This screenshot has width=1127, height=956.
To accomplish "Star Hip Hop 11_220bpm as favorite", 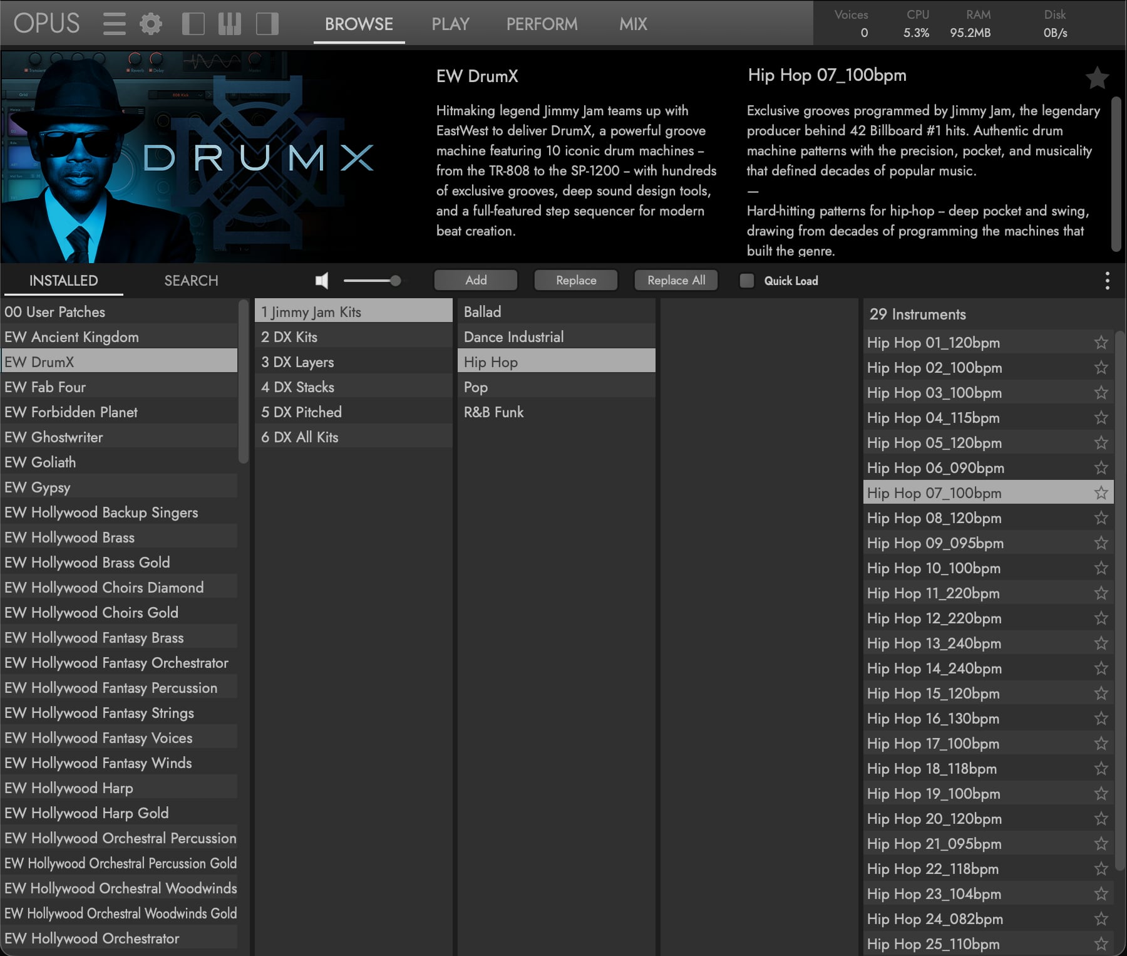I will click(1101, 593).
